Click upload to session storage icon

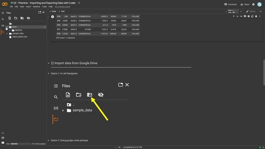tap(10, 18)
